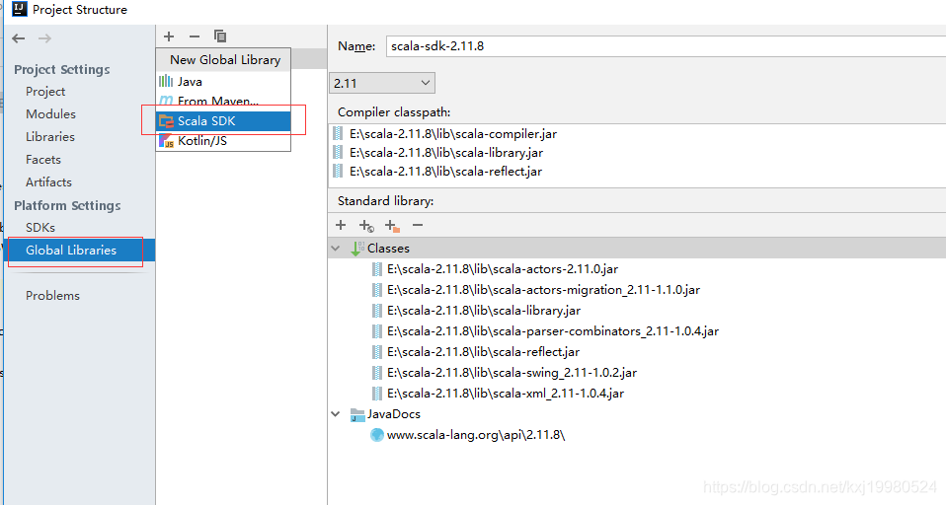Select the Classes node label

pyautogui.click(x=388, y=249)
